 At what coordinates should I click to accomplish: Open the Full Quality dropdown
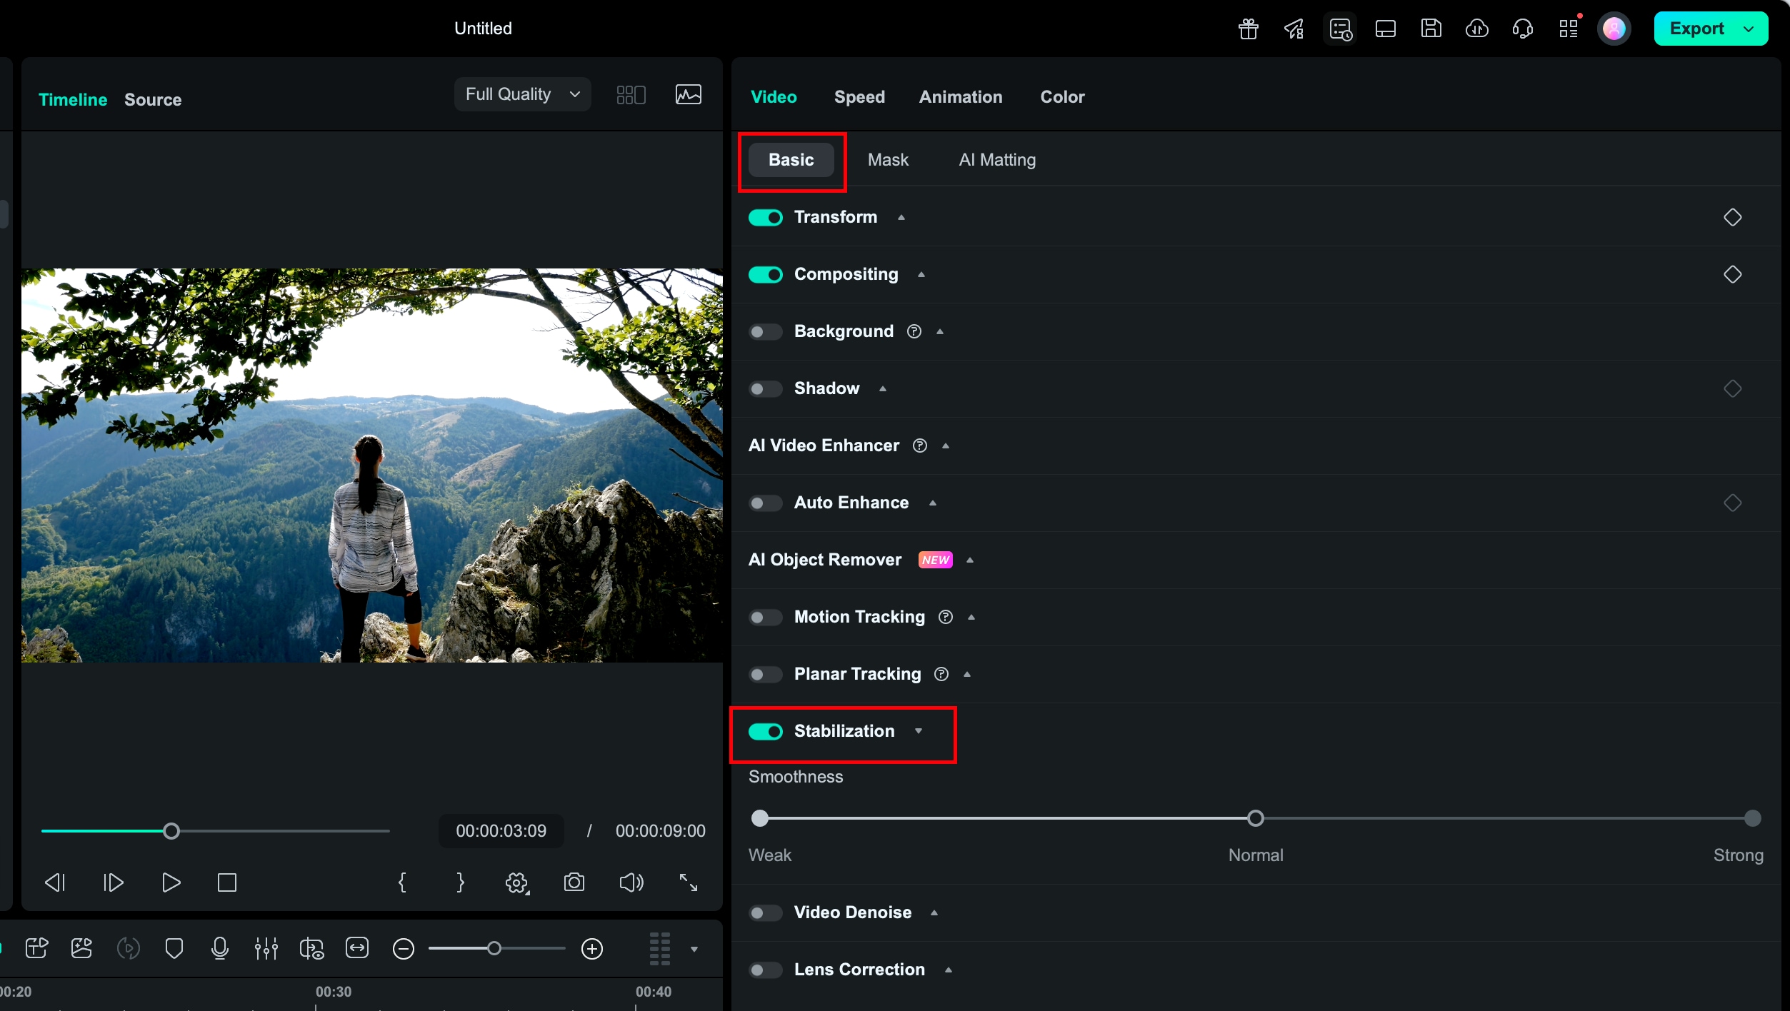click(x=522, y=95)
